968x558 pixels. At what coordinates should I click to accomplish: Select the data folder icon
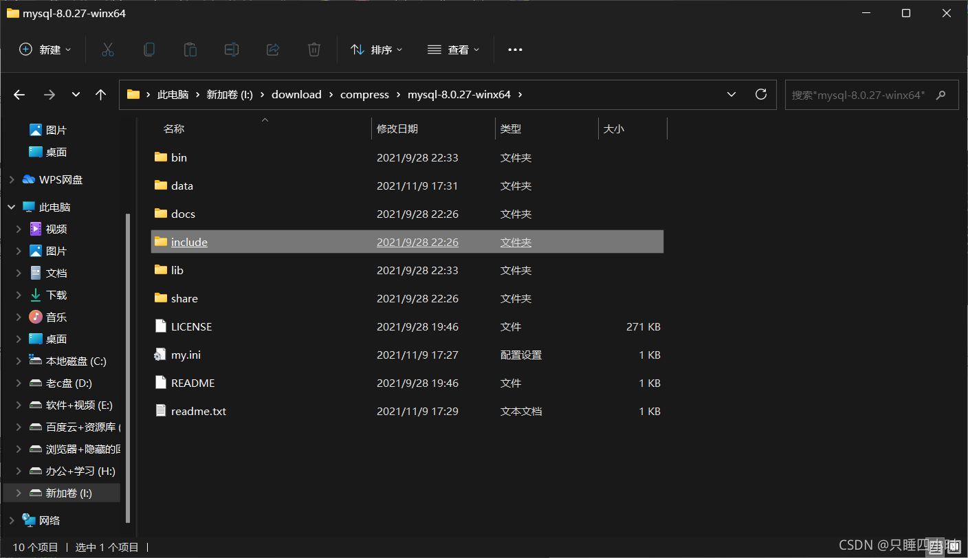161,186
